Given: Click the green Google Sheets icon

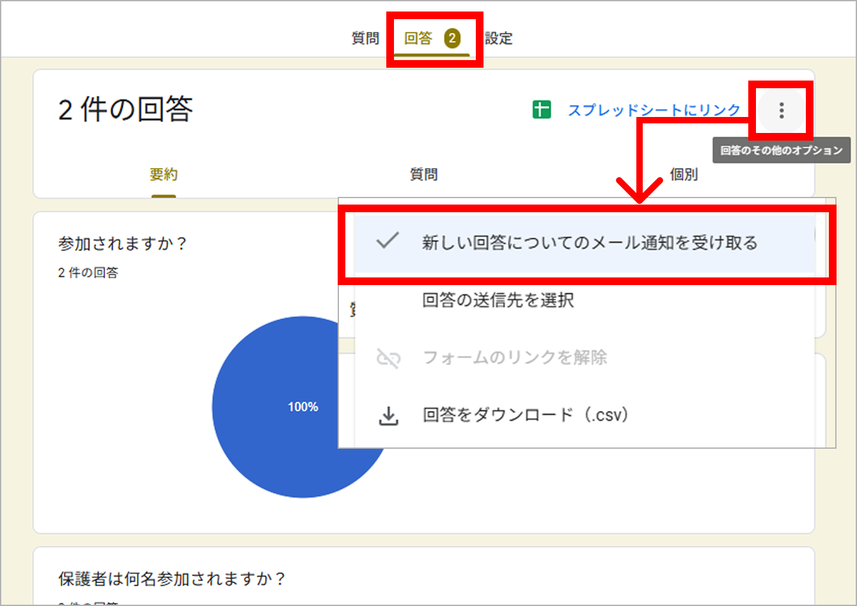Looking at the screenshot, I should click(x=542, y=110).
